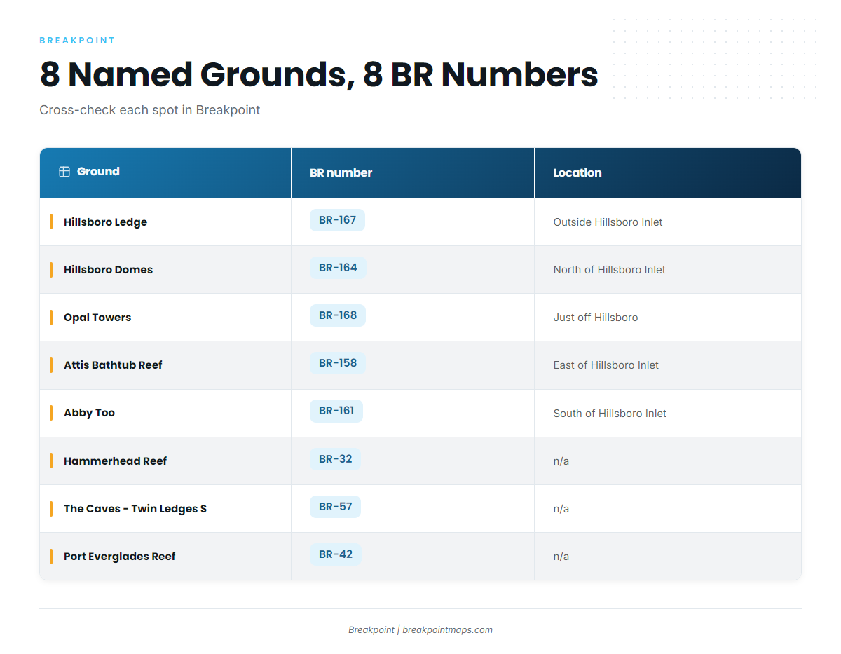Click the Hammerhead Reef ground name
Image resolution: width=841 pixels, height=654 pixels.
point(115,461)
